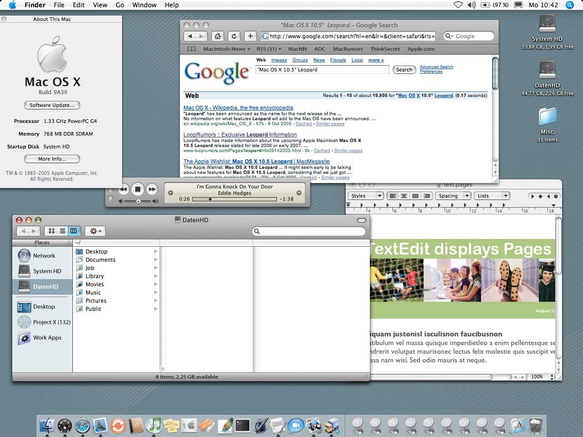Open the Applications folder in the Dock
Image resolution: width=583 pixels, height=437 pixels.
tap(518, 426)
